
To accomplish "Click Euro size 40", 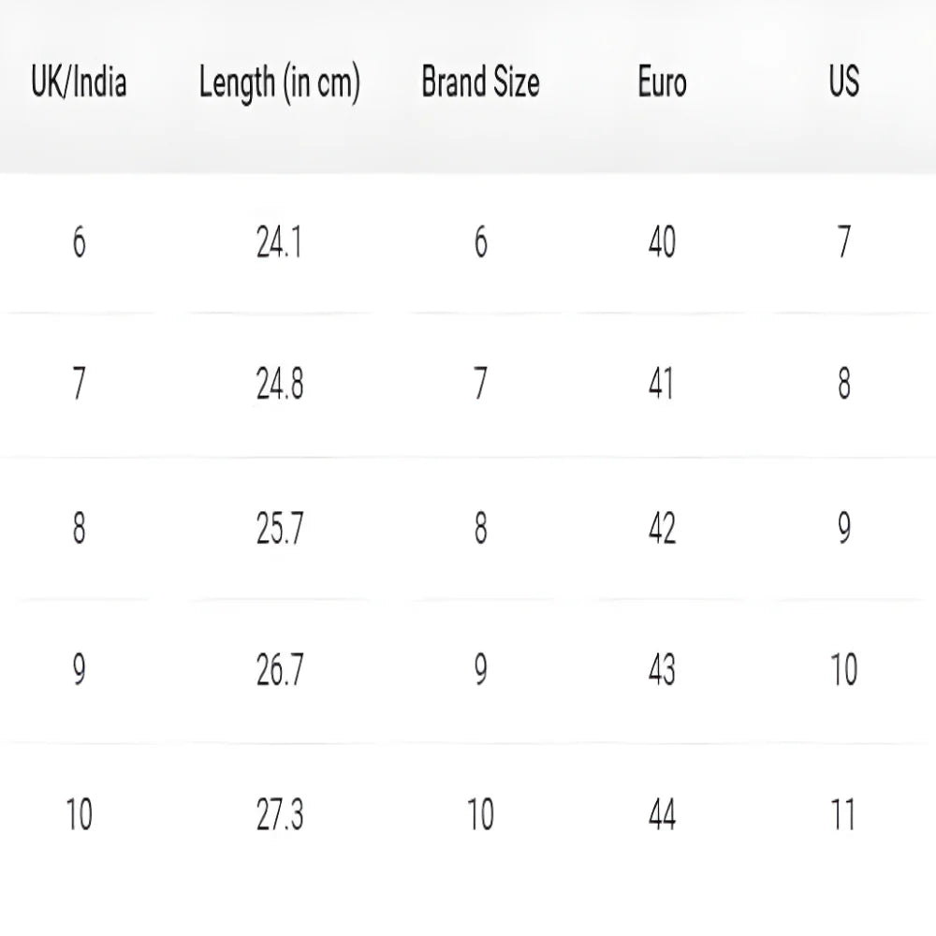I will [662, 243].
